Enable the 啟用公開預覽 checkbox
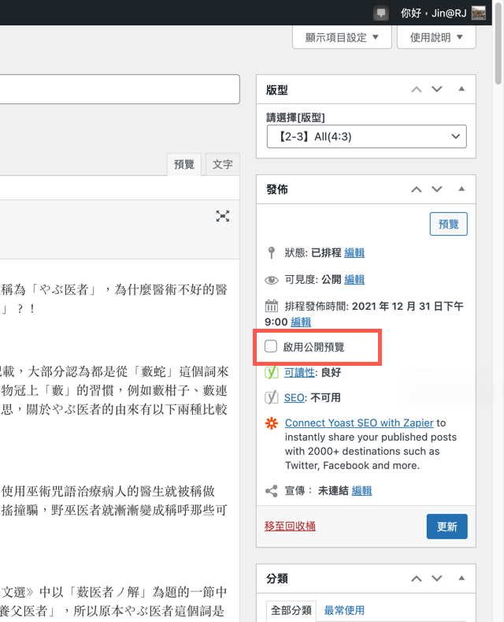The height and width of the screenshot is (622, 504). click(x=271, y=346)
